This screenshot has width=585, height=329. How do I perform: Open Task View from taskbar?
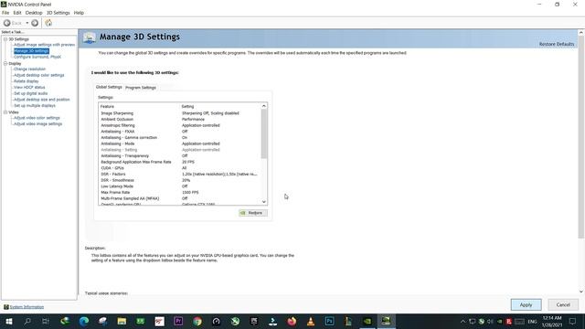point(46,321)
